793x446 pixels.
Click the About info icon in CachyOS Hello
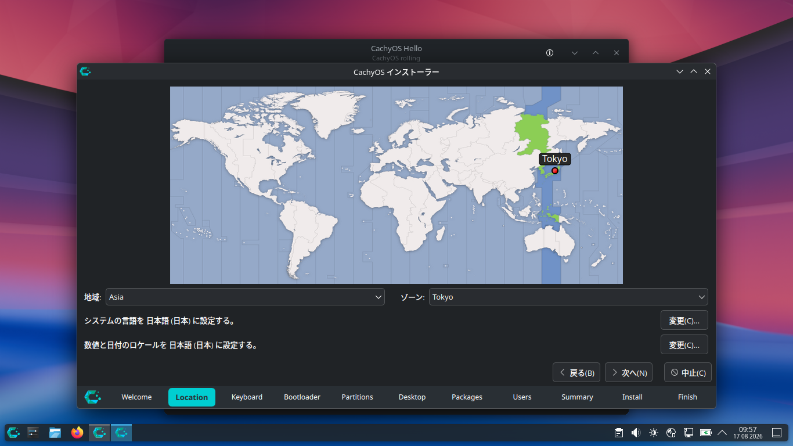pos(550,53)
